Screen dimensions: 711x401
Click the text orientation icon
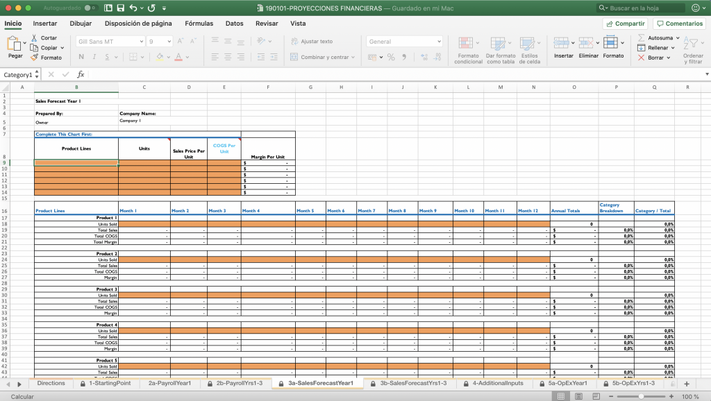click(x=261, y=41)
